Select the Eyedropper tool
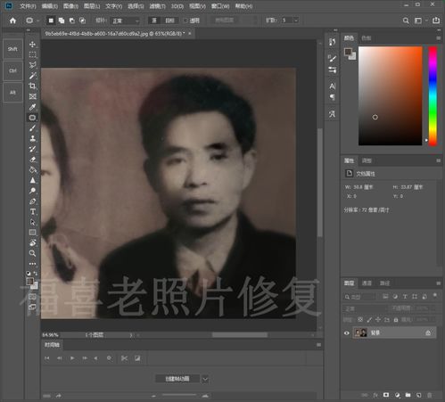 [x=33, y=107]
